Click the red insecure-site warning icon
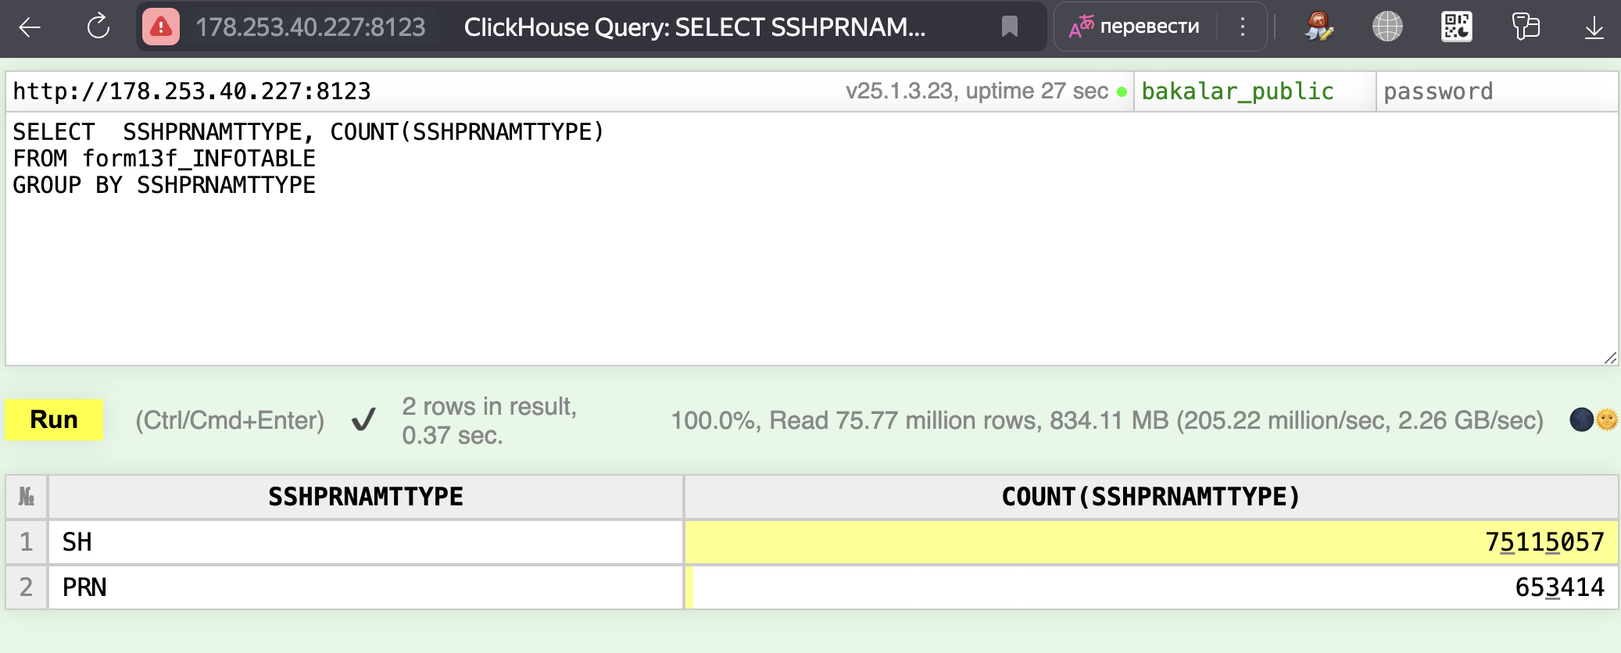Viewport: 1621px width, 653px height. tap(161, 27)
